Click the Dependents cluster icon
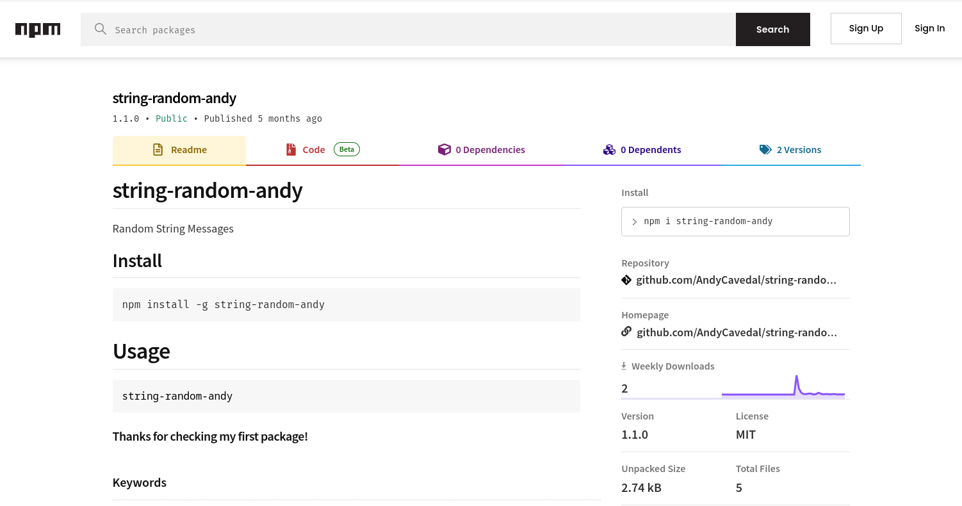This screenshot has height=506, width=962. [609, 149]
